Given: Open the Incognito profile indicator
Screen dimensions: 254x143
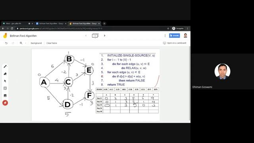Looking at the screenshot, I should pos(178,29).
